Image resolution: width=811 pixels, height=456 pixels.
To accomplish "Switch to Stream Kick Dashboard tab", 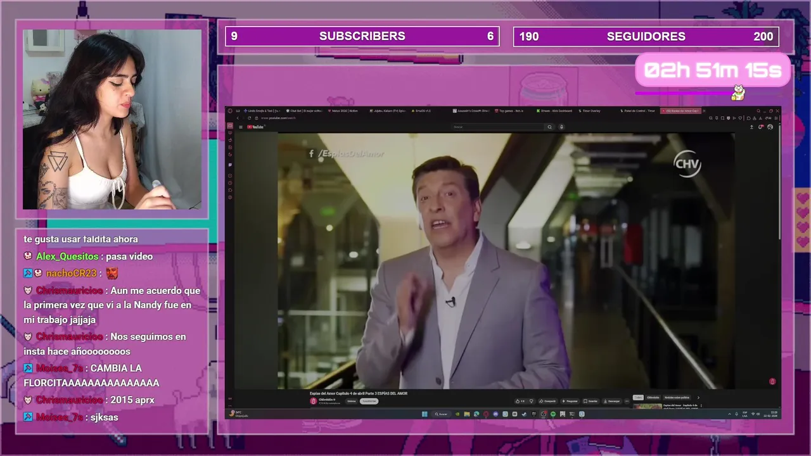I will 554,111.
